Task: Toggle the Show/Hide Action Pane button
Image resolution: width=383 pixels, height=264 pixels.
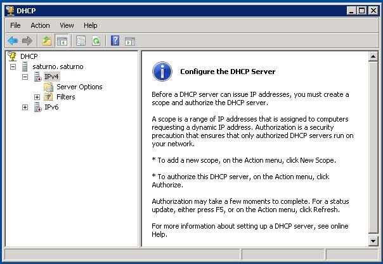Action: [130, 41]
